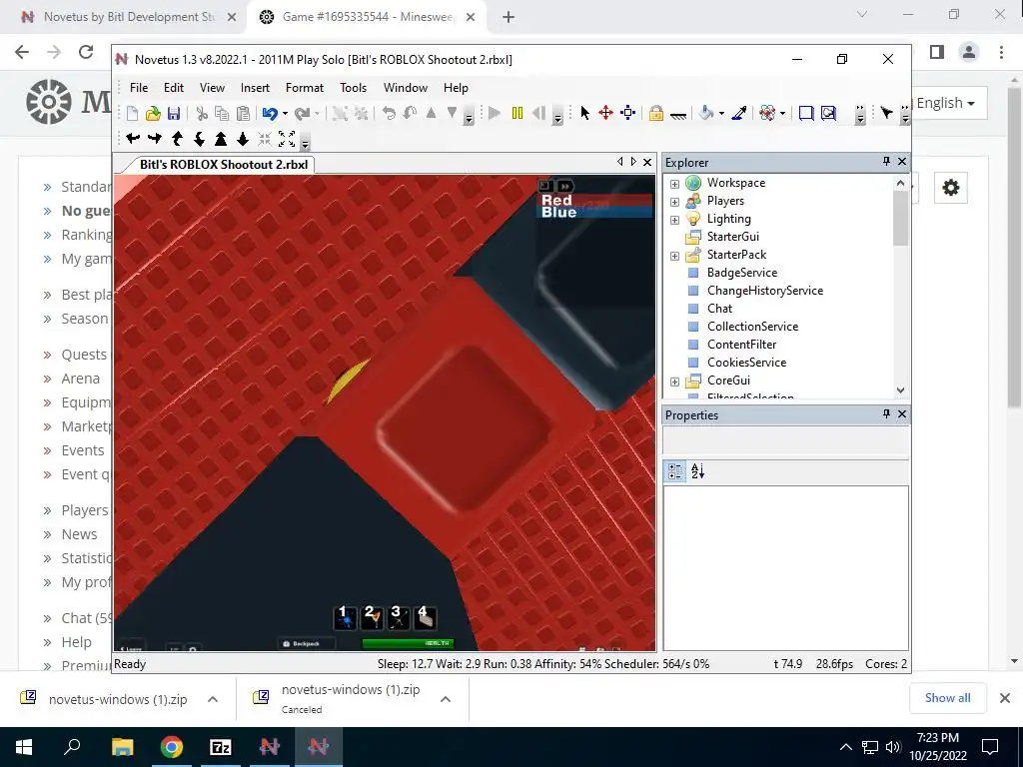Open the Window menu in Novetus
This screenshot has width=1023, height=767.
coord(406,88)
